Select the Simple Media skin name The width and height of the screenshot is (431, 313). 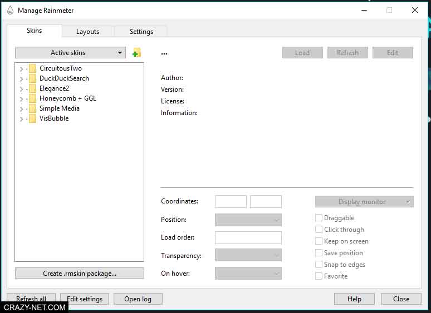[60, 108]
